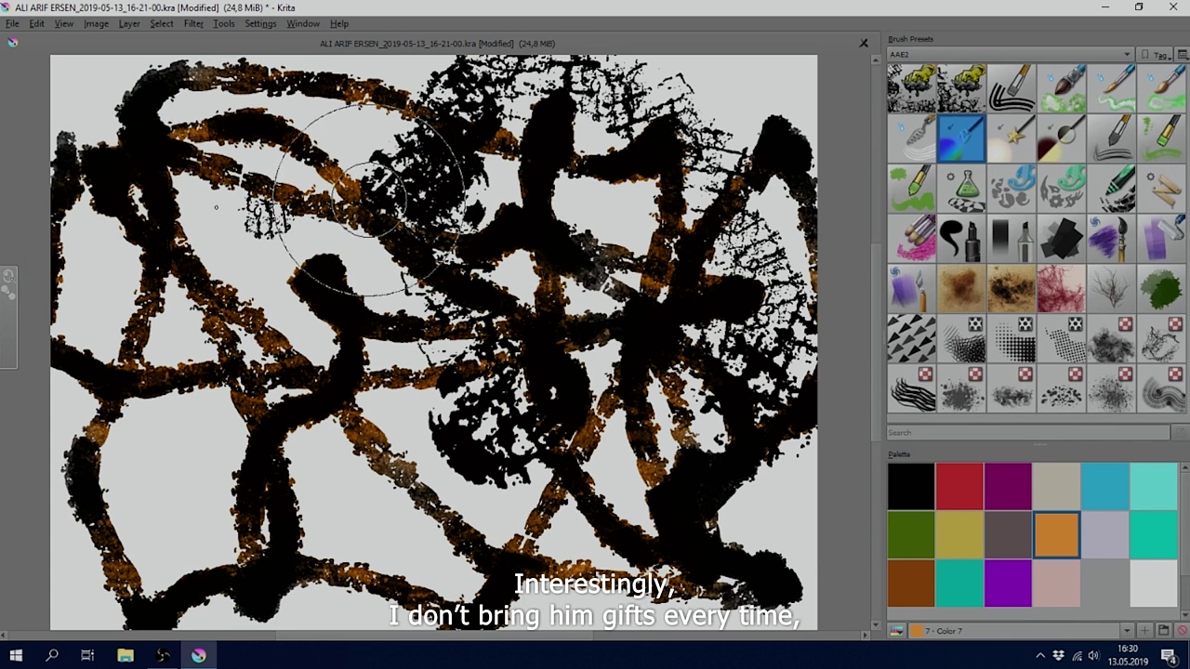Pick the dark green palette swatch
Image resolution: width=1190 pixels, height=669 pixels.
click(x=911, y=535)
